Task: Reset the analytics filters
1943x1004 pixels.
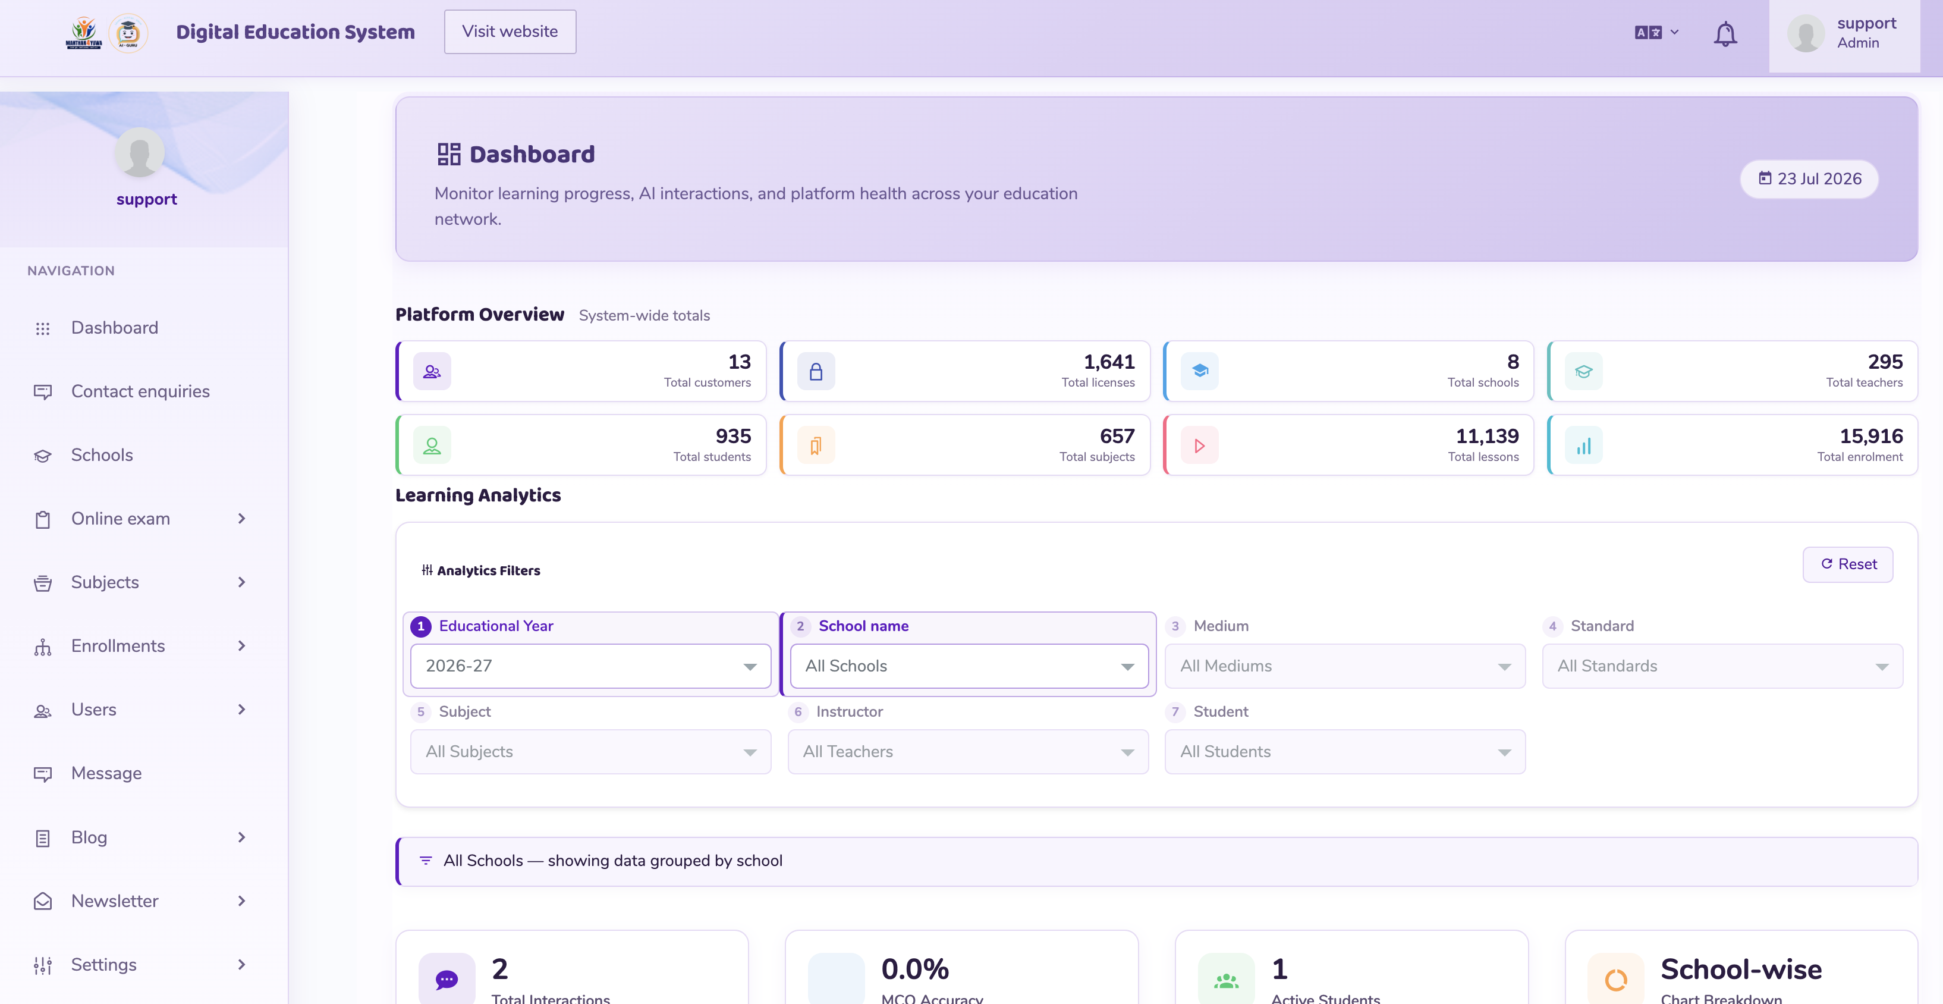Action: pos(1847,564)
